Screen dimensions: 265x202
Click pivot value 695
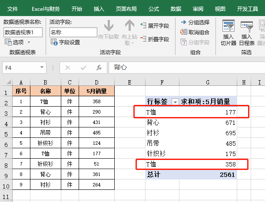pyautogui.click(x=231, y=133)
